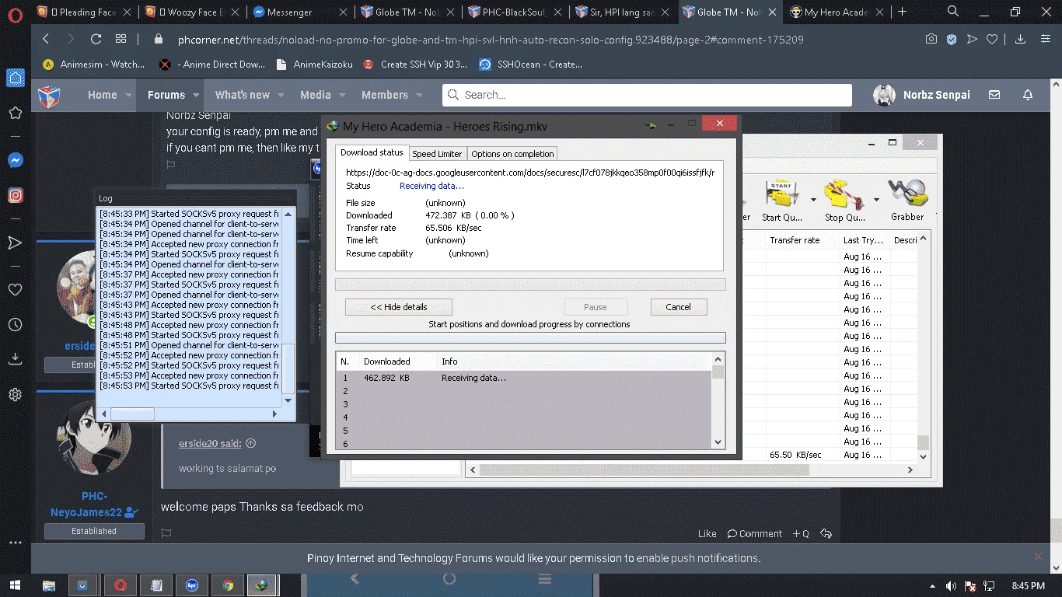Image resolution: width=1062 pixels, height=597 pixels.
Task: Open Chrome from the taskbar
Action: pyautogui.click(x=228, y=585)
